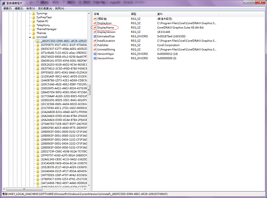Select the VersionMajor value entry
The height and width of the screenshot is (198, 267).
(105, 54)
